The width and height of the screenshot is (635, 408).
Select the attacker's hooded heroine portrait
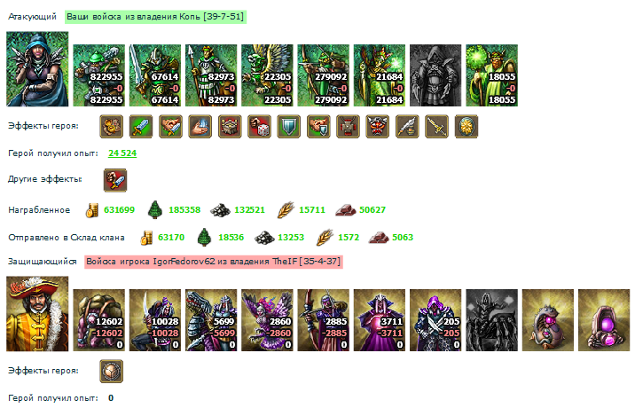click(37, 69)
